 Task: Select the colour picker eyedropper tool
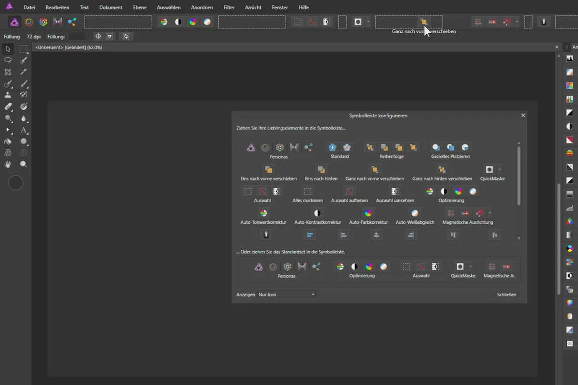click(23, 72)
